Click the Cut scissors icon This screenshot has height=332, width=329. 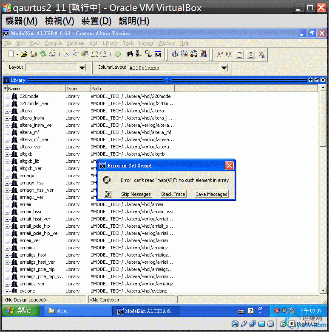66,54
